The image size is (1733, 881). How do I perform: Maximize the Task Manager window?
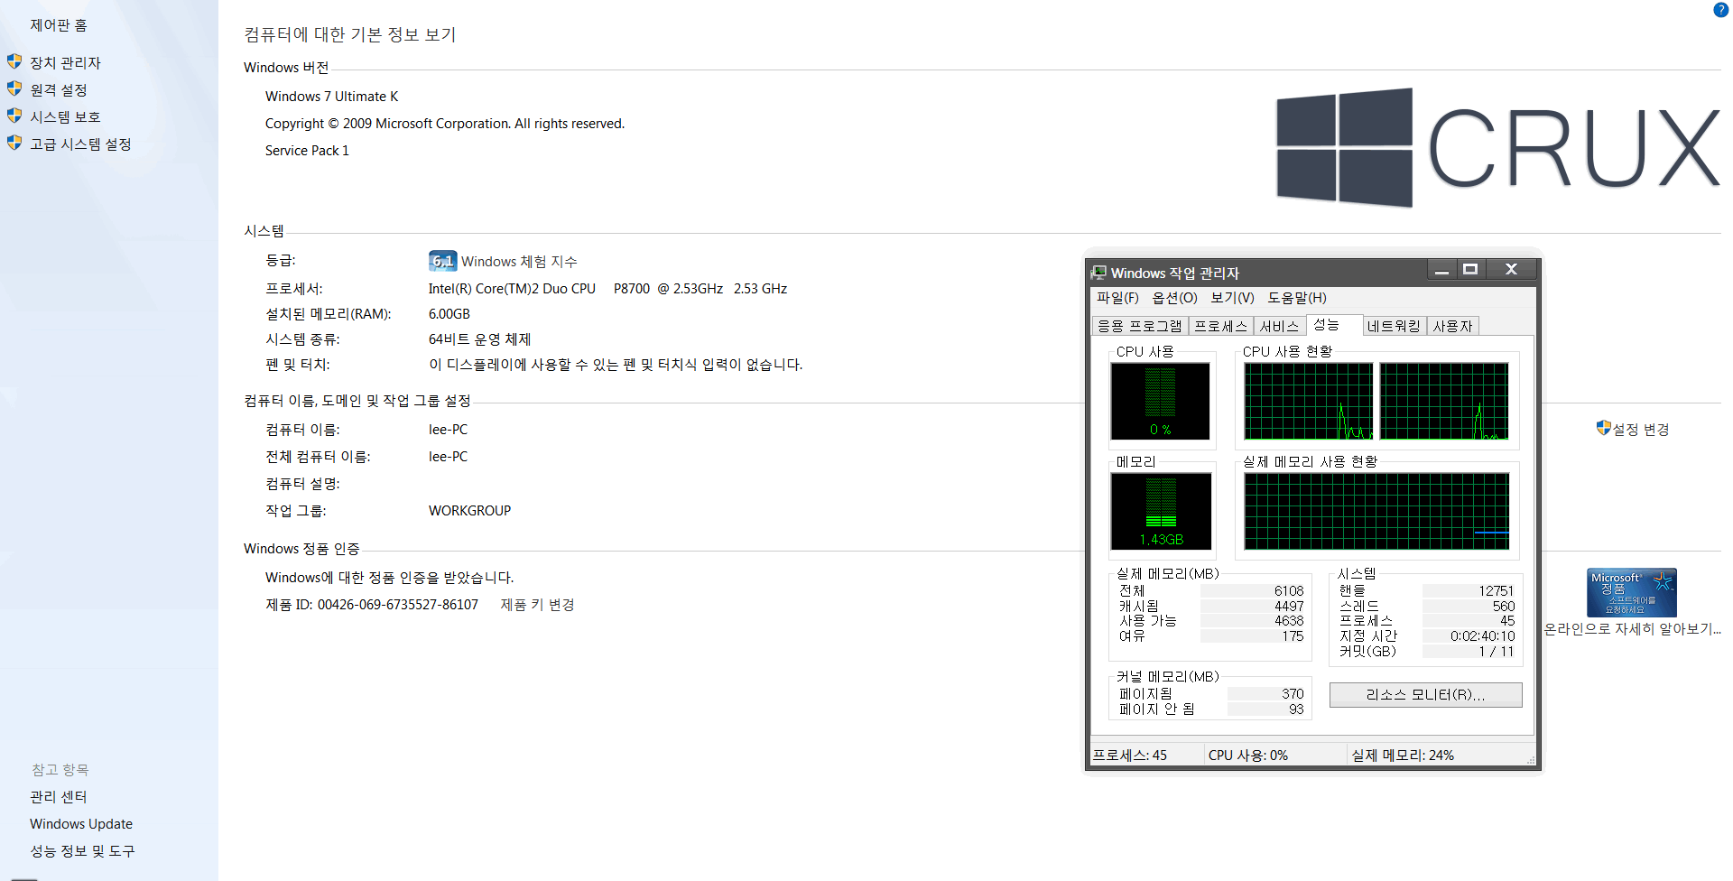pos(1470,270)
